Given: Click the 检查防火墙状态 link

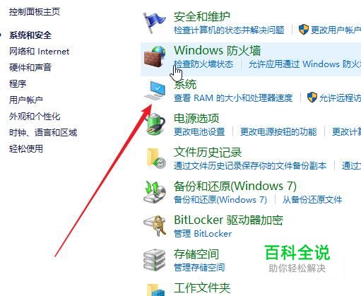Looking at the screenshot, I should click(203, 64).
